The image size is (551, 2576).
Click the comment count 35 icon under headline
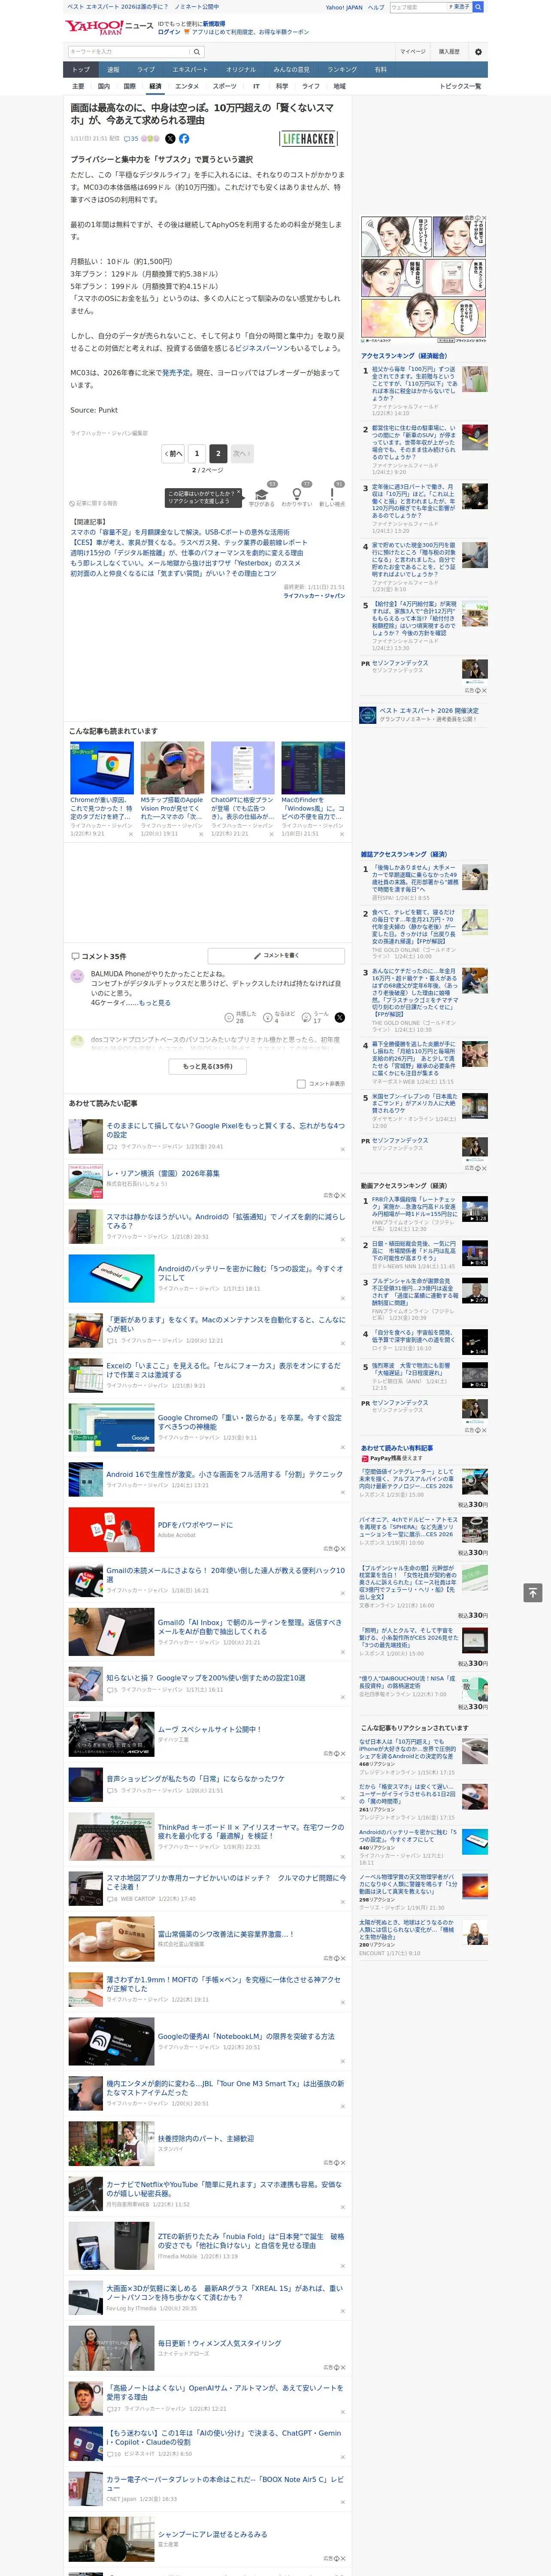[x=130, y=139]
